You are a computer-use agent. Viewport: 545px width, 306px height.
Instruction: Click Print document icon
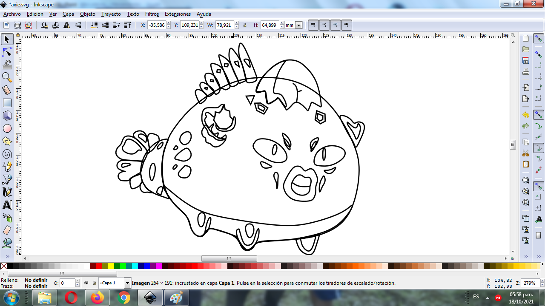[526, 71]
